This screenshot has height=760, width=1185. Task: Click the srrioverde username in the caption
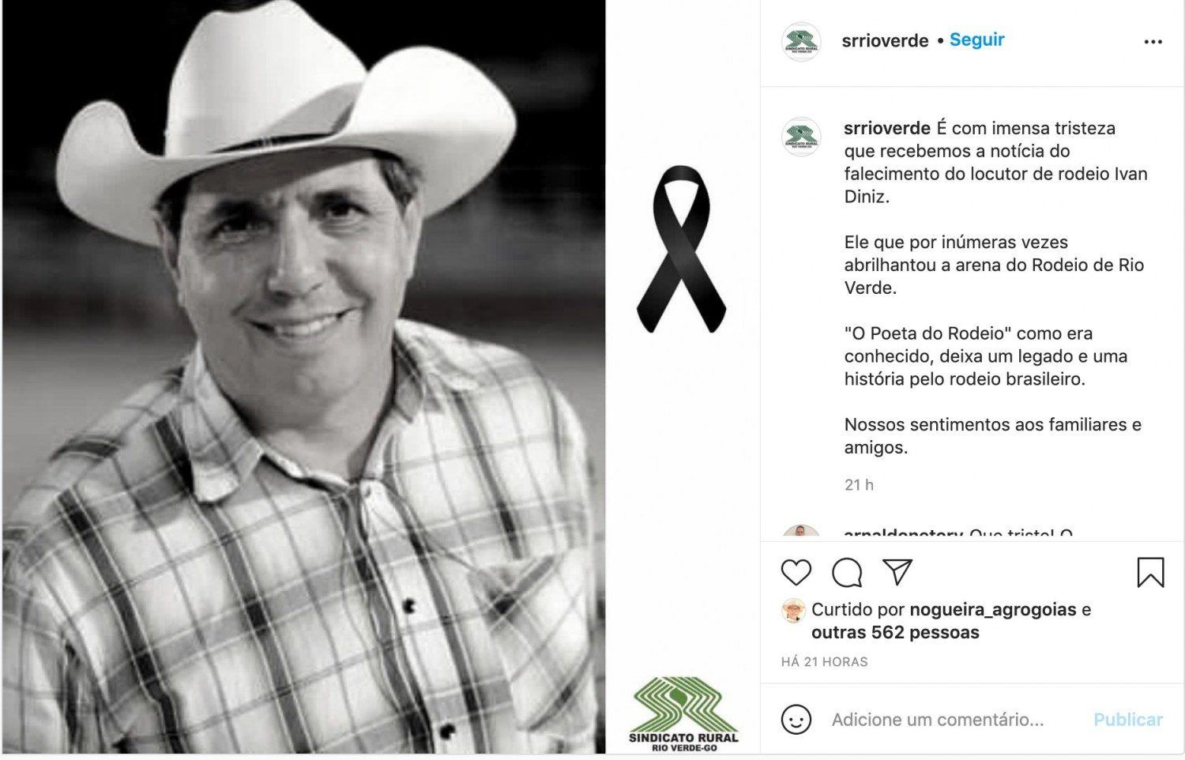click(887, 128)
